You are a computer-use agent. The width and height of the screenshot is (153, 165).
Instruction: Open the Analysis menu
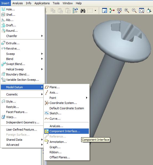point(18,3)
